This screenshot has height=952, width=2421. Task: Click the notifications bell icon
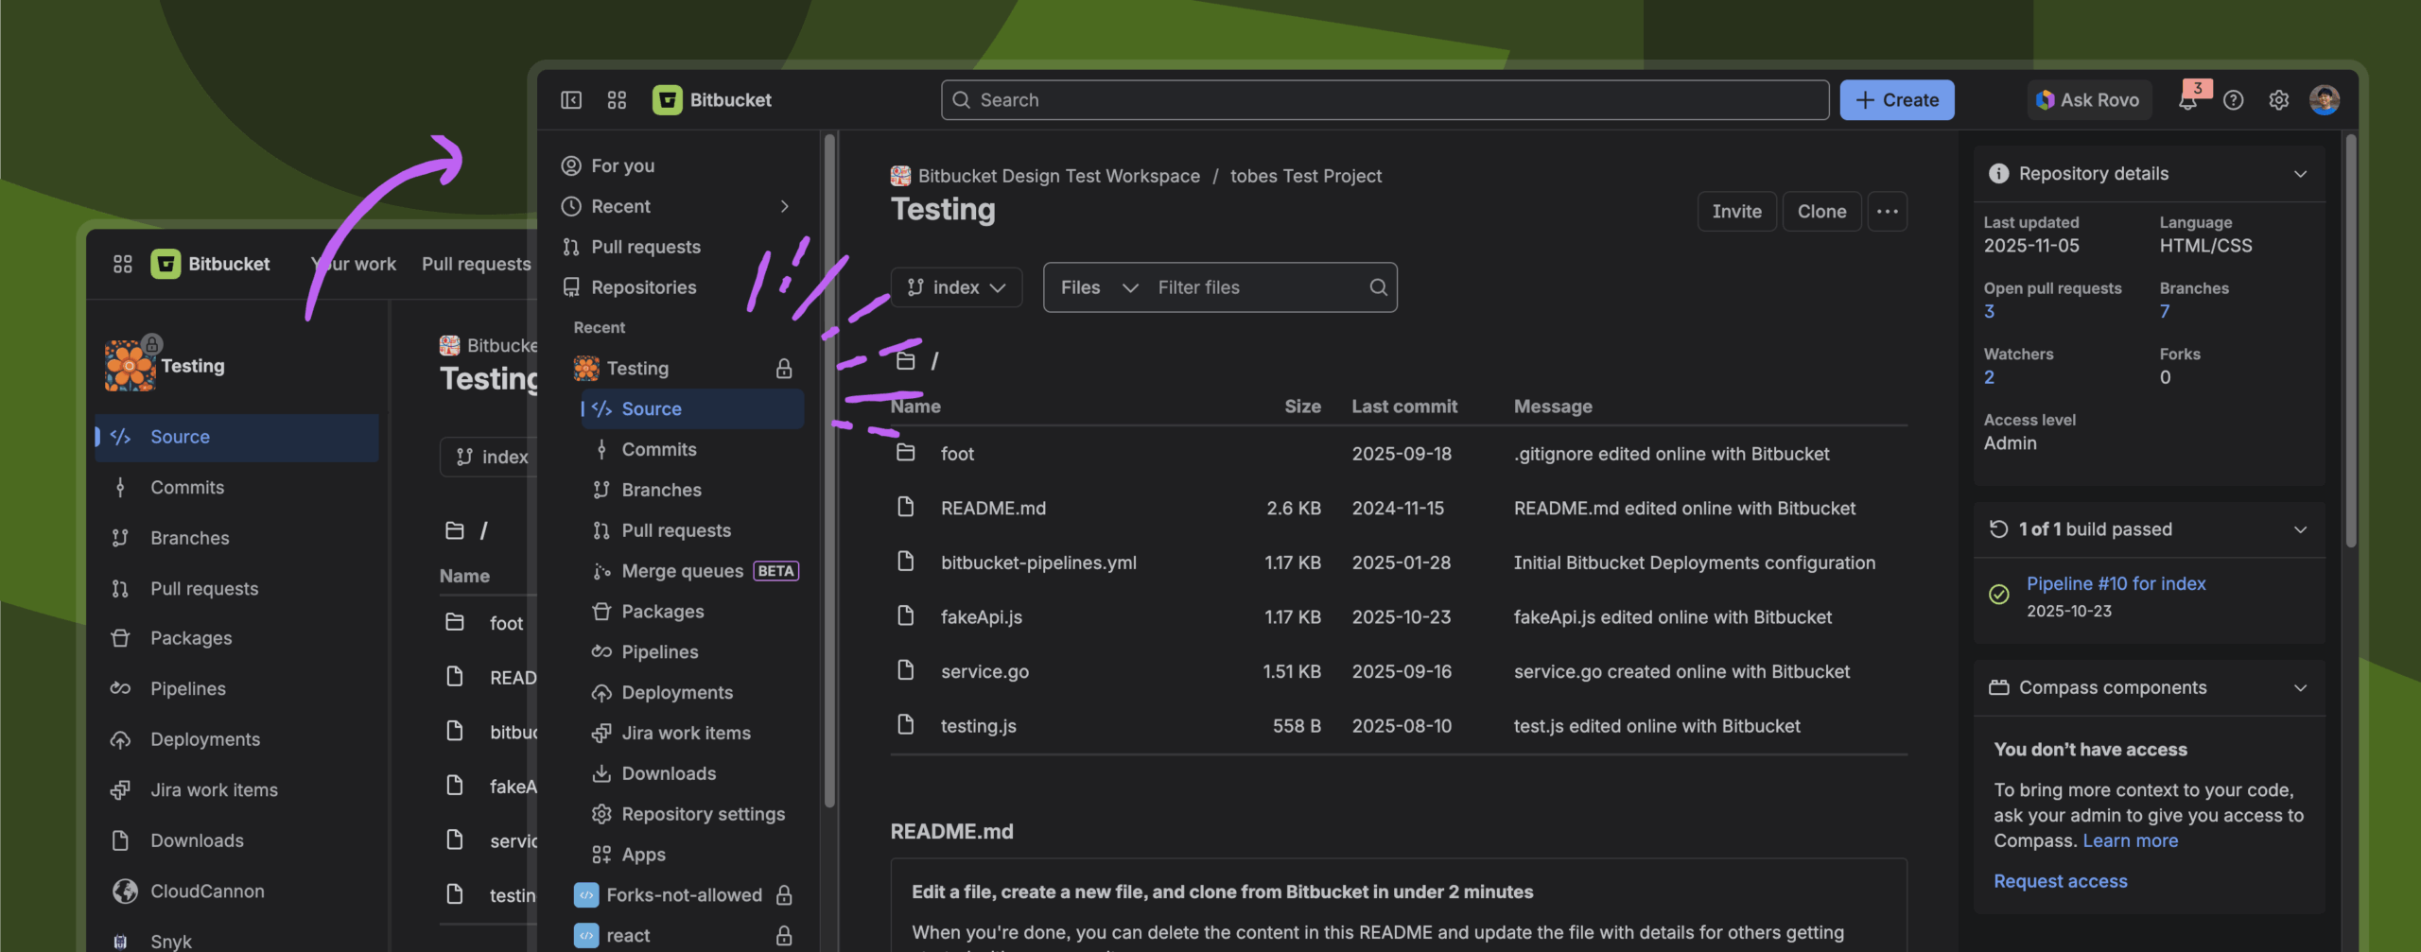tap(2187, 100)
